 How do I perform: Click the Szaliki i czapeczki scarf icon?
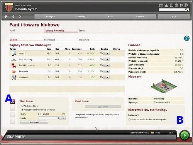pyautogui.click(x=14, y=66)
